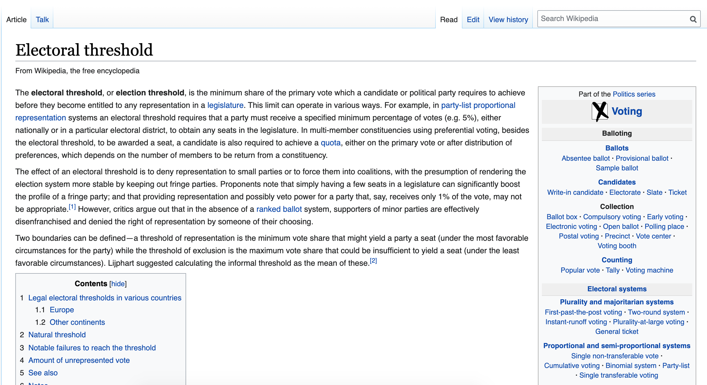Screen dimensions: 707x385
Task: Follow the quota link
Action: 331,143
